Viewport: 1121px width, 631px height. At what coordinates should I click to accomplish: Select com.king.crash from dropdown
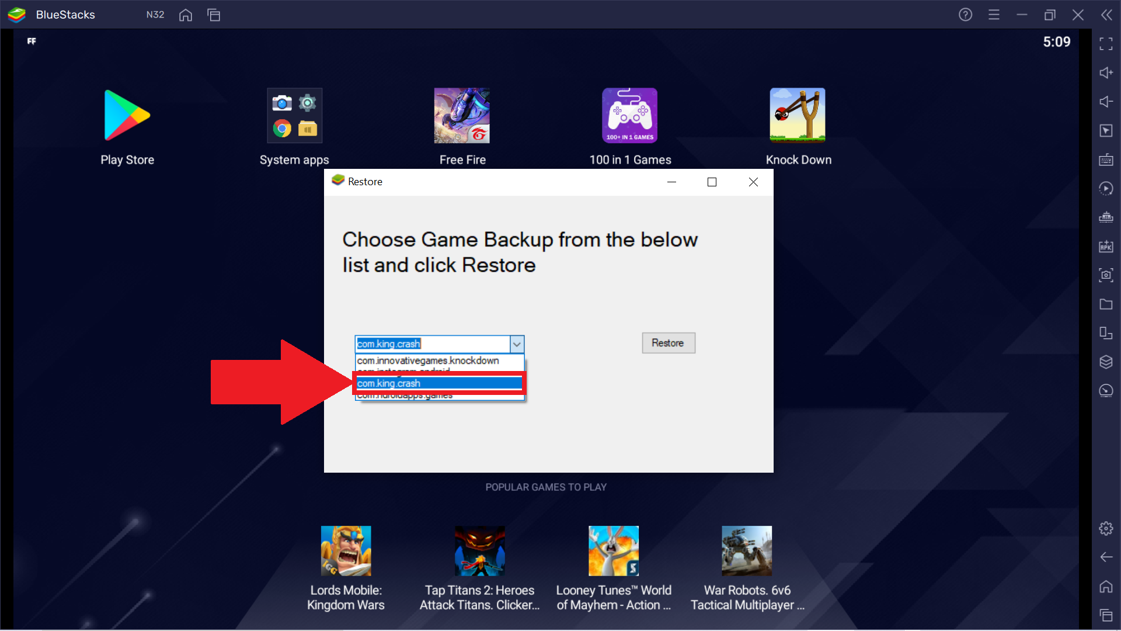(436, 383)
